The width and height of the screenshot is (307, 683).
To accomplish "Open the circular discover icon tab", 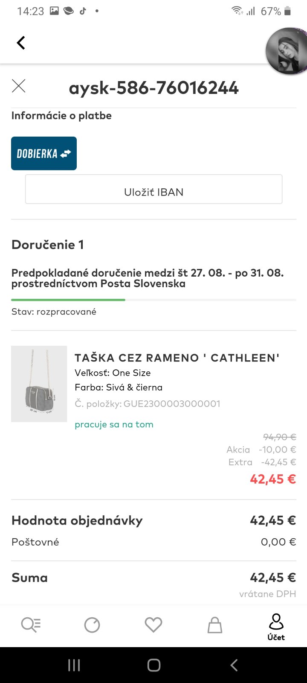I will point(92,625).
